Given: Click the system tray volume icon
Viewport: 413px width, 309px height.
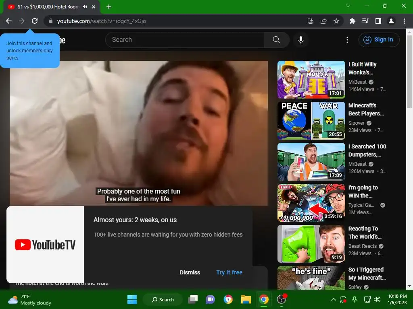Looking at the screenshot, I should (377, 299).
